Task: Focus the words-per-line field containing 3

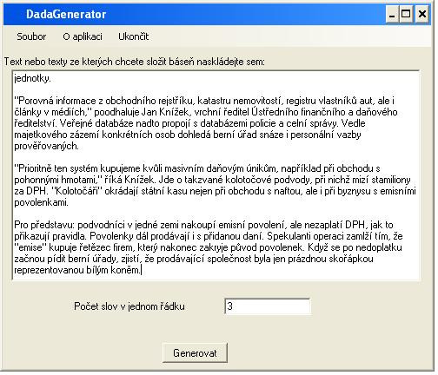Action: (x=267, y=306)
